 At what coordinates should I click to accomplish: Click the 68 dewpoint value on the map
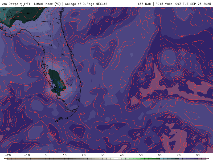pos(28,14)
